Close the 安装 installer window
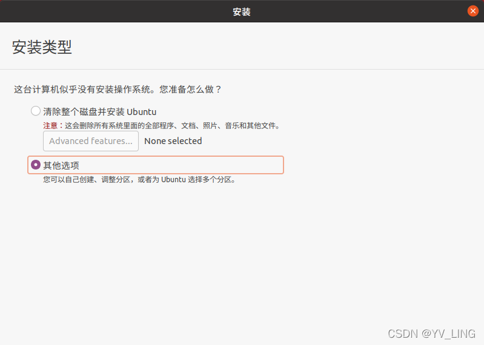Screen dimensions: 484x345 click(x=472, y=11)
